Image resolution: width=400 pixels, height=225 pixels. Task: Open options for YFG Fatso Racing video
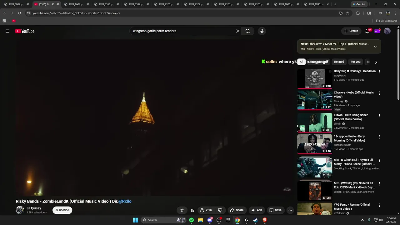point(379,205)
